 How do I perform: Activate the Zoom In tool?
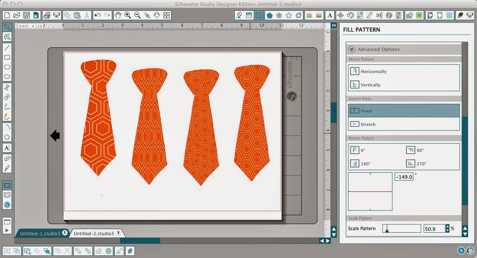(x=127, y=15)
